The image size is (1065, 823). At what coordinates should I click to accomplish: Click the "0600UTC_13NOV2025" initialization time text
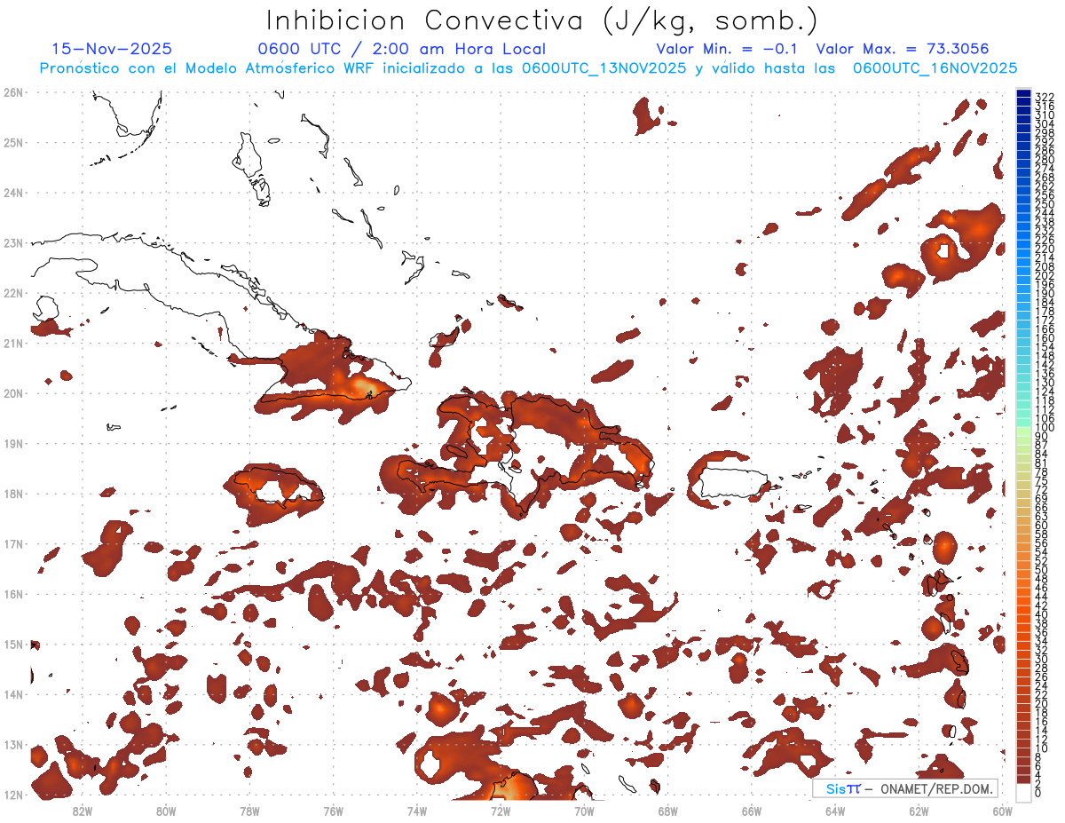(603, 67)
